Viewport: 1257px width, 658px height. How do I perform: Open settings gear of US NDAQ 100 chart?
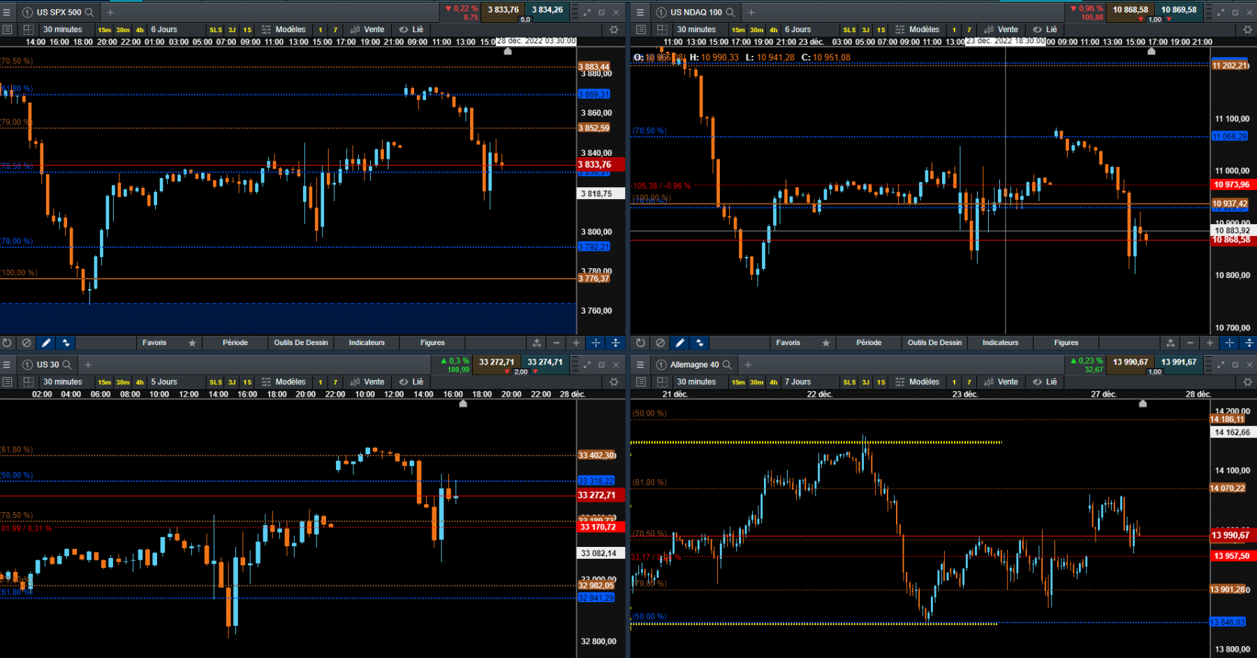click(x=1248, y=29)
